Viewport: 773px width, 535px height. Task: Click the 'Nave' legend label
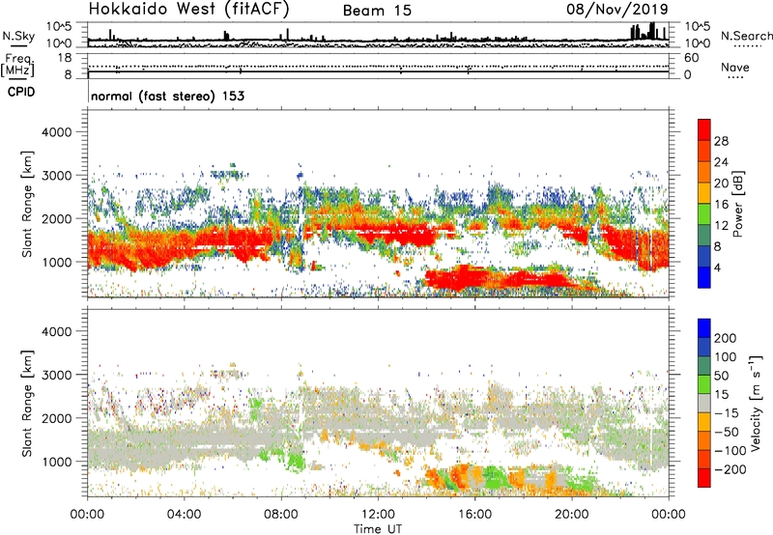[x=735, y=67]
